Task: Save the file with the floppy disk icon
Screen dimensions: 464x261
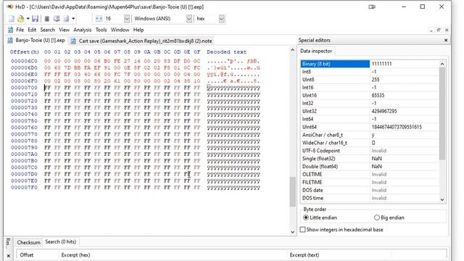Action: click(x=35, y=19)
